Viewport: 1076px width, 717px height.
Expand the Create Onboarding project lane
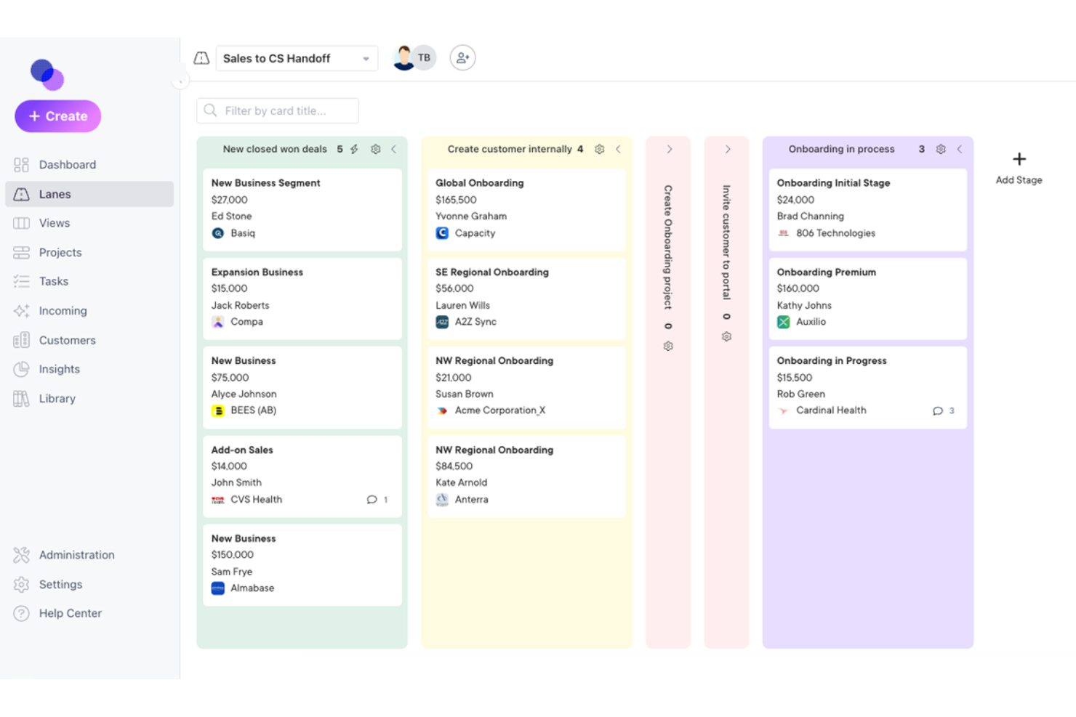pyautogui.click(x=667, y=149)
